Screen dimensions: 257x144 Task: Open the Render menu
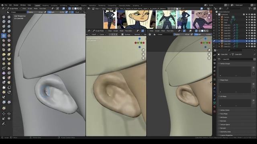point(16,5)
